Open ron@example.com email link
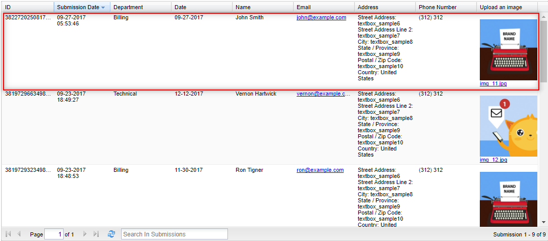The image size is (548, 241). tap(320, 170)
